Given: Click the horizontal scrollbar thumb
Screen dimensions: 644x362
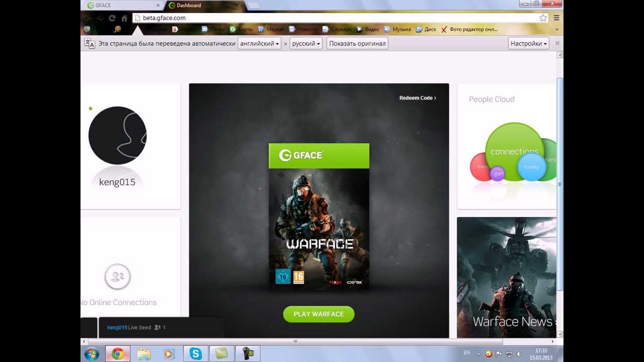Looking at the screenshot, I should 295,341.
